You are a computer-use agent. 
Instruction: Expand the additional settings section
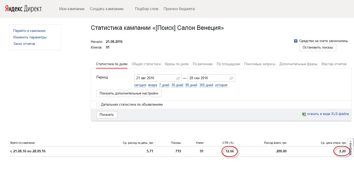point(129,93)
